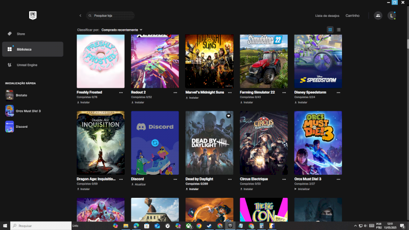Open Lista de desejos
Image resolution: width=409 pixels, height=230 pixels.
click(x=327, y=16)
